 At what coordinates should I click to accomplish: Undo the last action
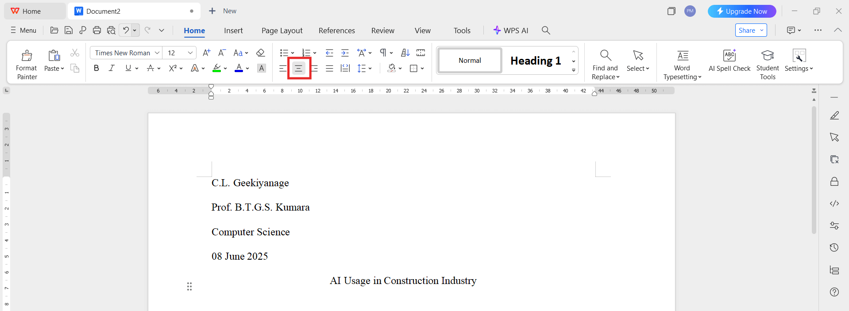click(x=126, y=30)
